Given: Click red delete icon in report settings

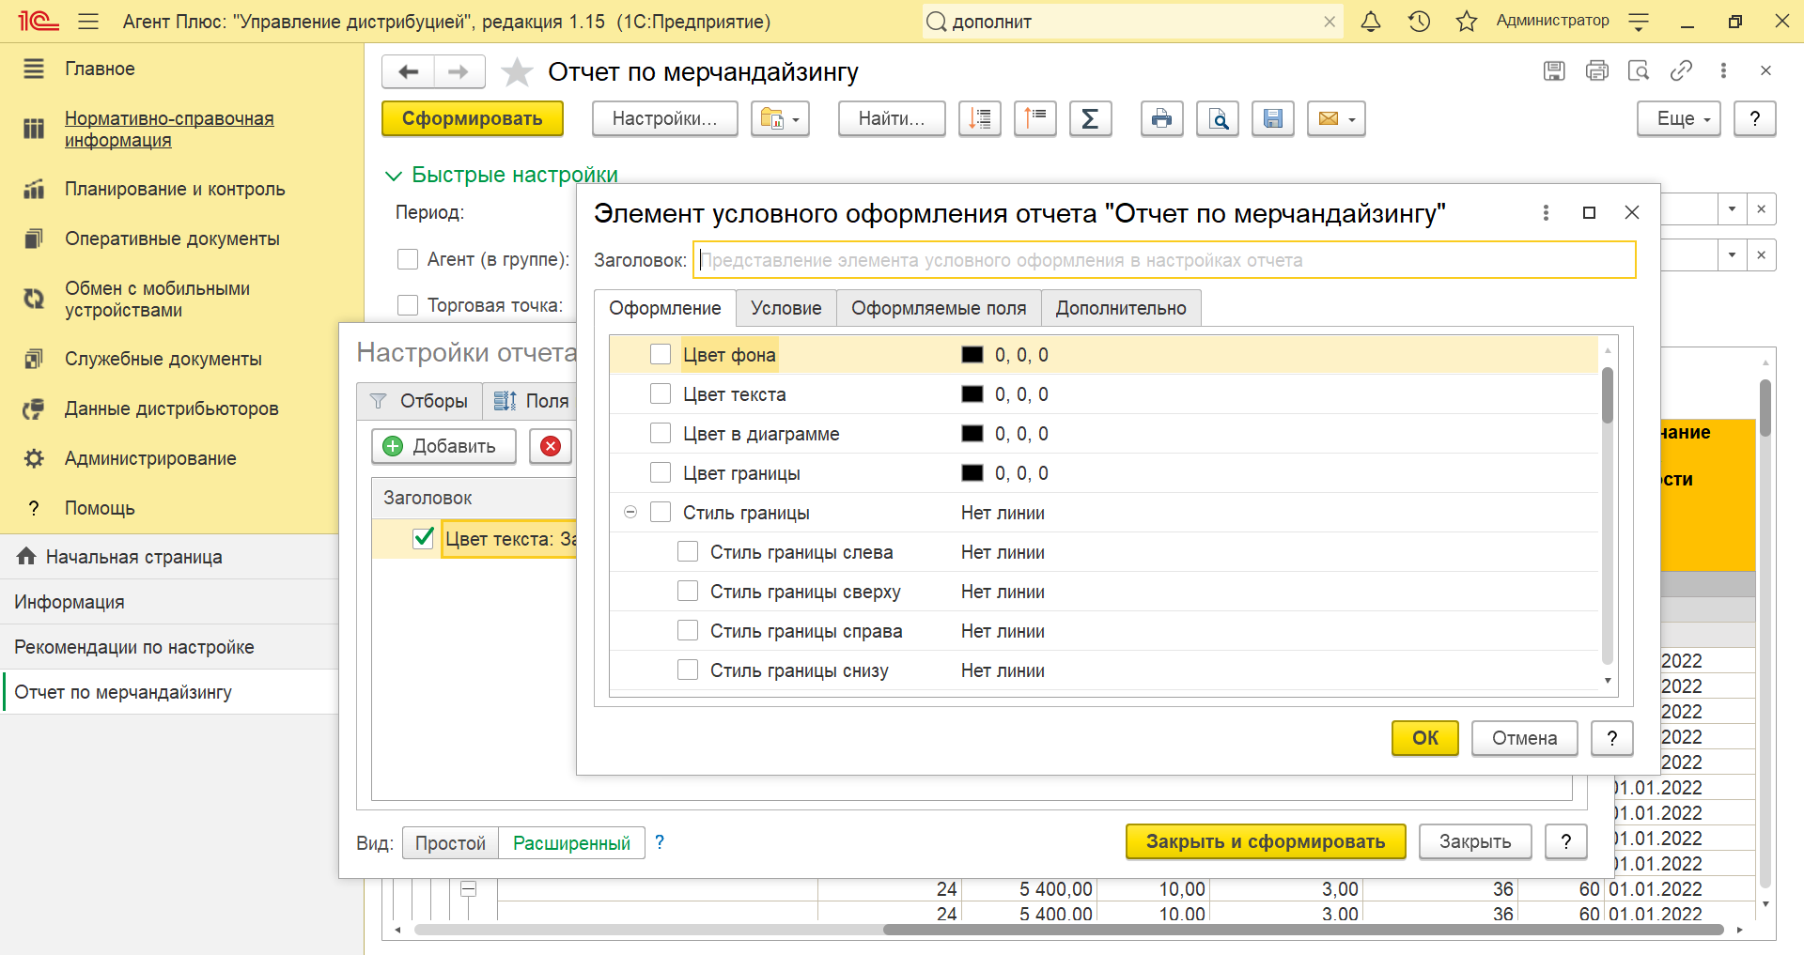Looking at the screenshot, I should [x=551, y=446].
